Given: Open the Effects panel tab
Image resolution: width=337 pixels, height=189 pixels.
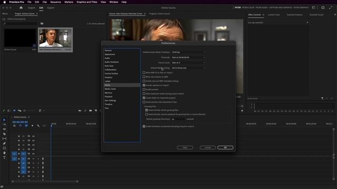Looking at the screenshot, I should coord(5,14).
